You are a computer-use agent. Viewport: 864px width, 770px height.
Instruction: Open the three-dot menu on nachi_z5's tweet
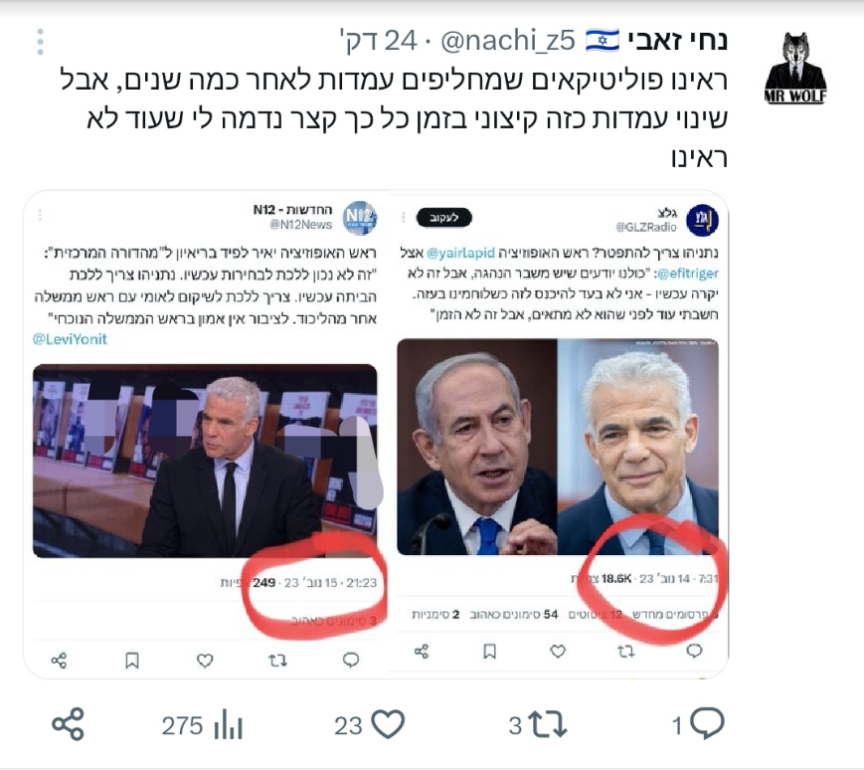tap(40, 42)
